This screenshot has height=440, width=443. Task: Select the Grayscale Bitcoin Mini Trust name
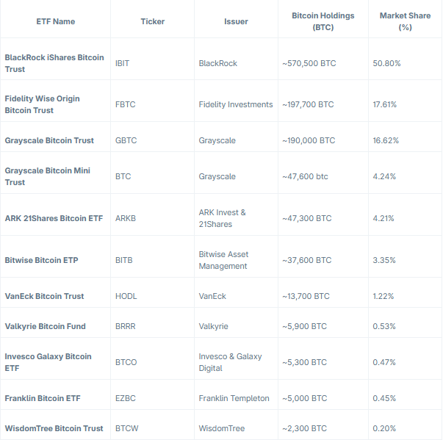pyautogui.click(x=48, y=176)
